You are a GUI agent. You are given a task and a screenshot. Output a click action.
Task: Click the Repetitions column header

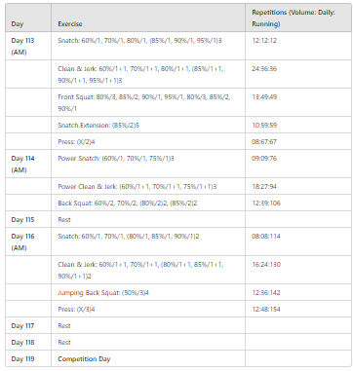click(298, 18)
